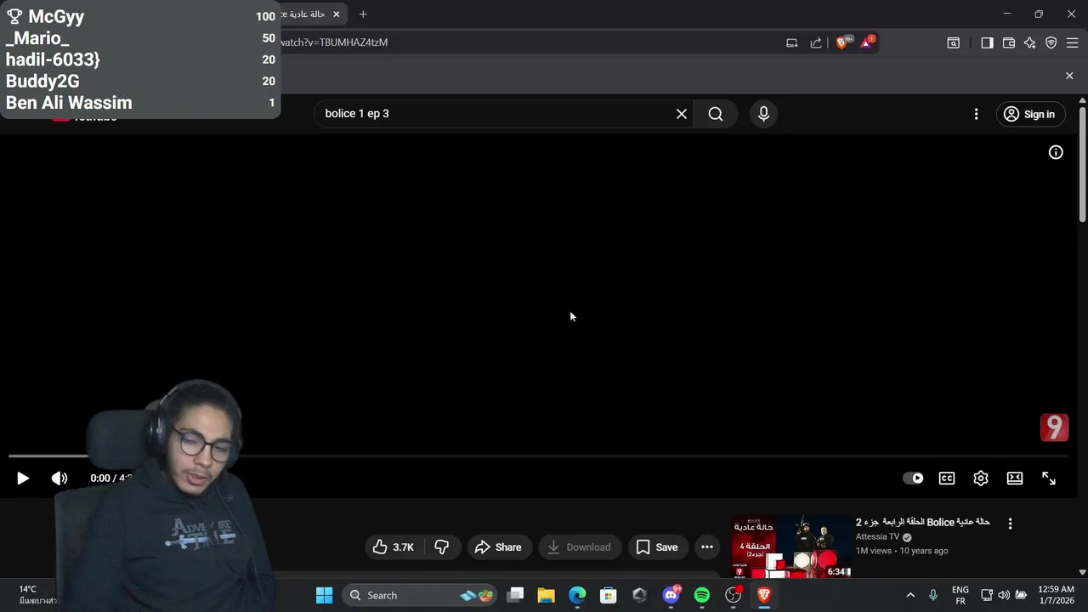Open the Brave VPN shield icon
Image resolution: width=1088 pixels, height=612 pixels.
(x=1051, y=42)
